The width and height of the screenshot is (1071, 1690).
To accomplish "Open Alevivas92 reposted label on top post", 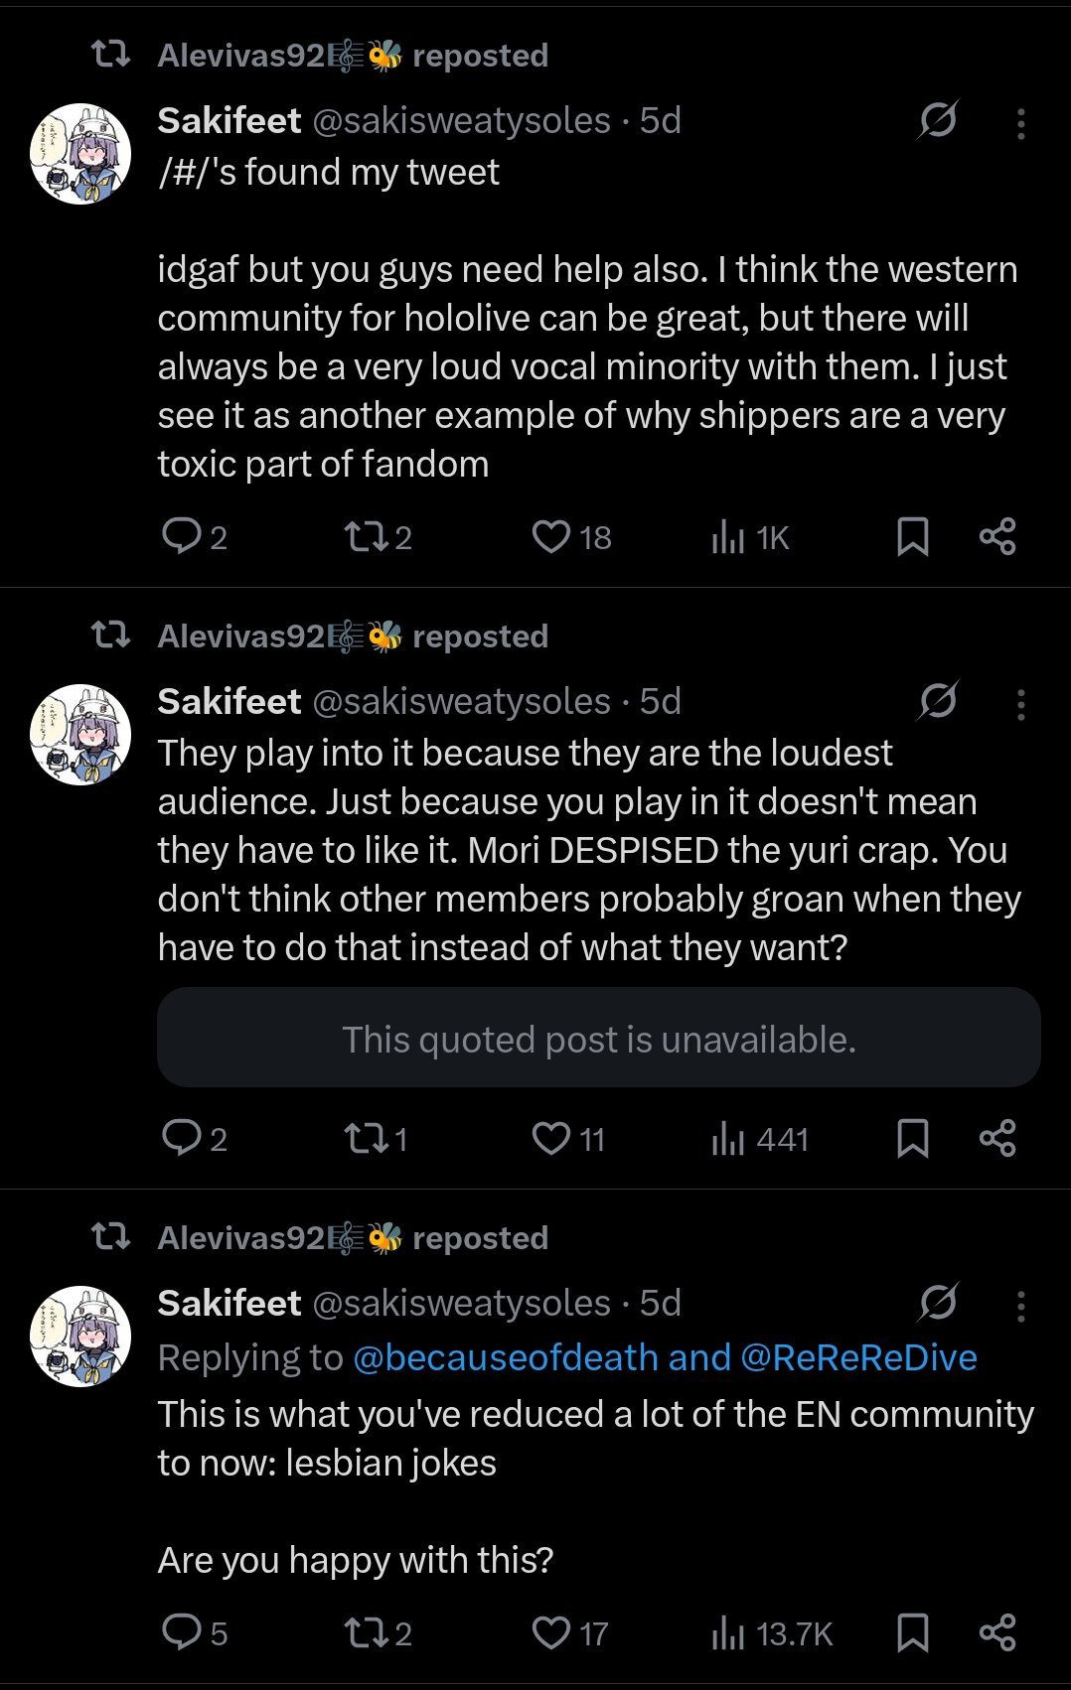I will (x=353, y=56).
